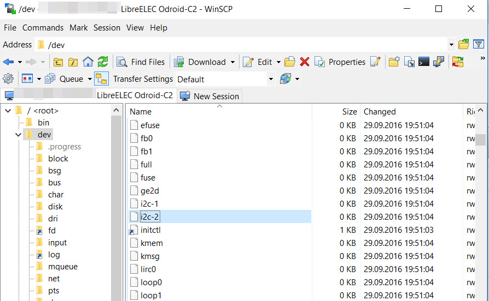The width and height of the screenshot is (489, 301).
Task: Open Transfer Settings Default combo box
Action: [x=225, y=79]
